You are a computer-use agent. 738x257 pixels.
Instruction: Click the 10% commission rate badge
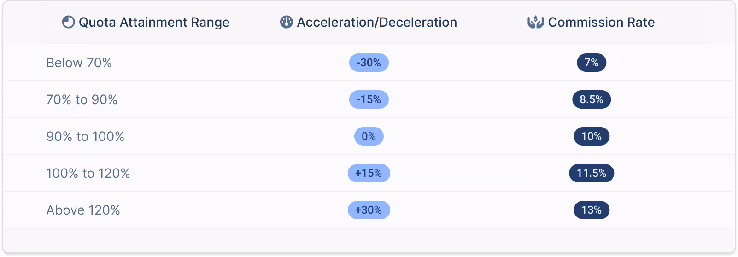pos(592,136)
